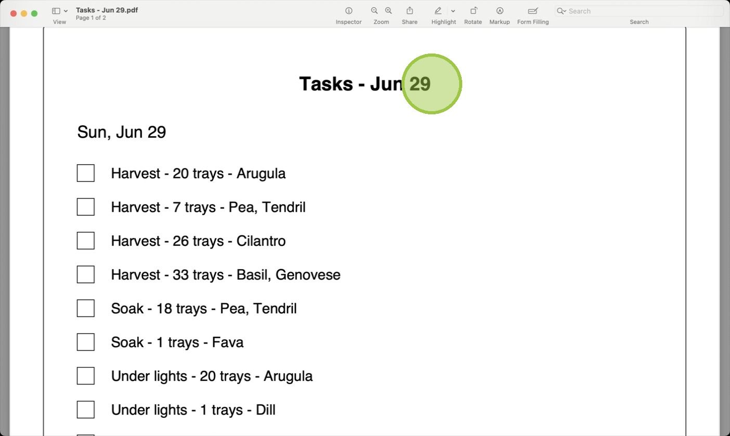Viewport: 730px width, 436px height.
Task: Open the Highlight color dropdown arrow
Action: point(453,11)
